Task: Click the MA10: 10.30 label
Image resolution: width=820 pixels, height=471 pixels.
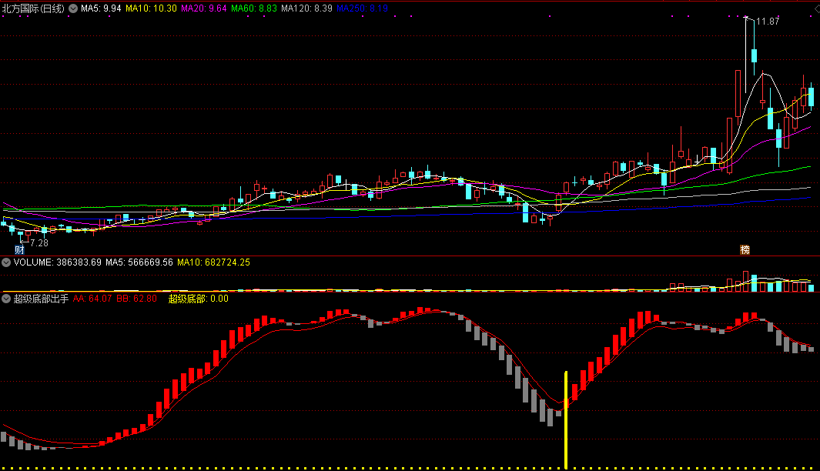Action: [x=151, y=8]
